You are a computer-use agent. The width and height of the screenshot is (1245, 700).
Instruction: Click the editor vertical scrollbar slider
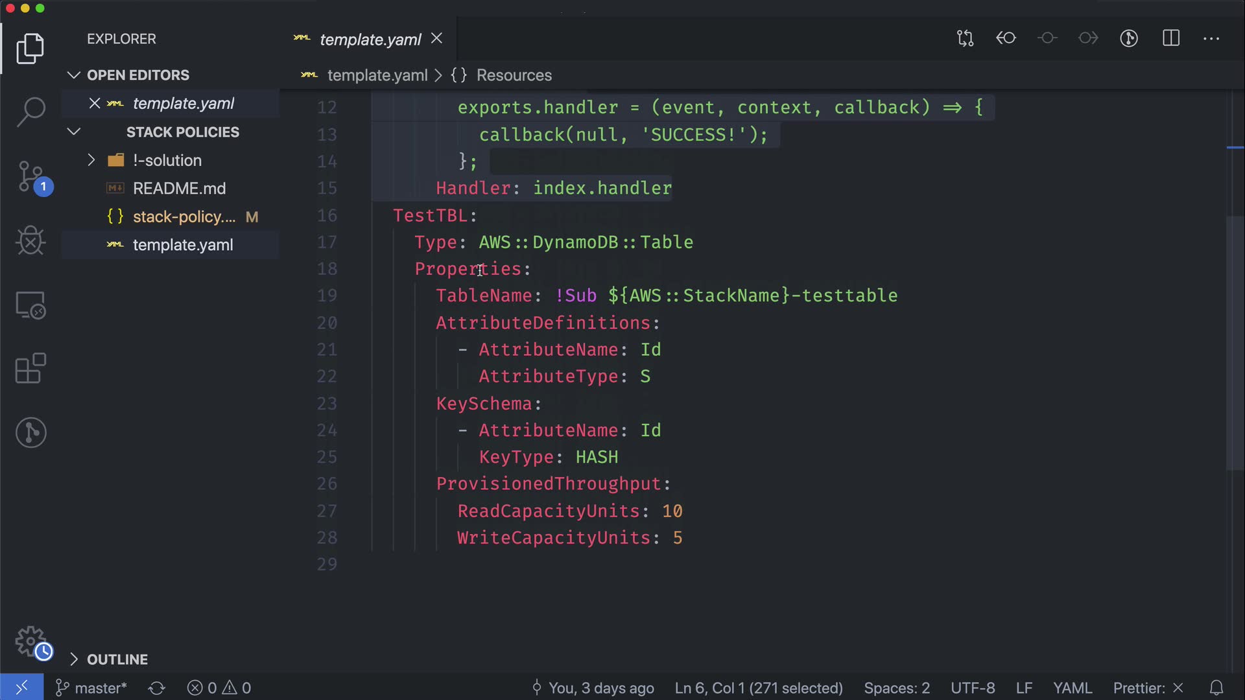click(x=1234, y=344)
